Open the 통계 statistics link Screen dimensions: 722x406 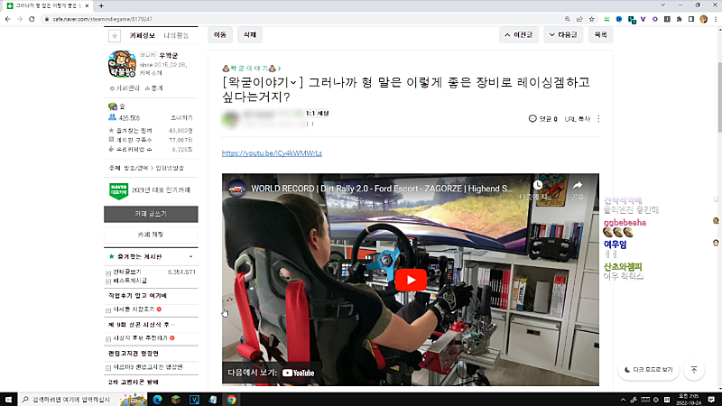pos(153,88)
